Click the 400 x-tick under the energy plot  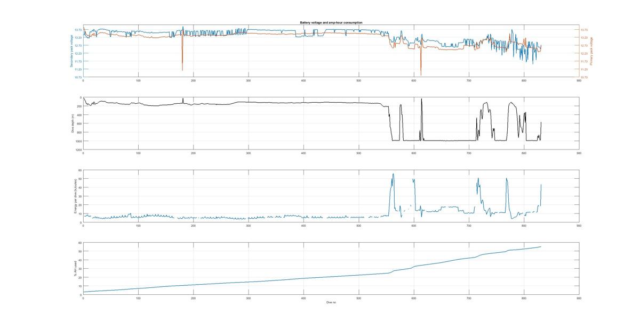[x=303, y=226]
